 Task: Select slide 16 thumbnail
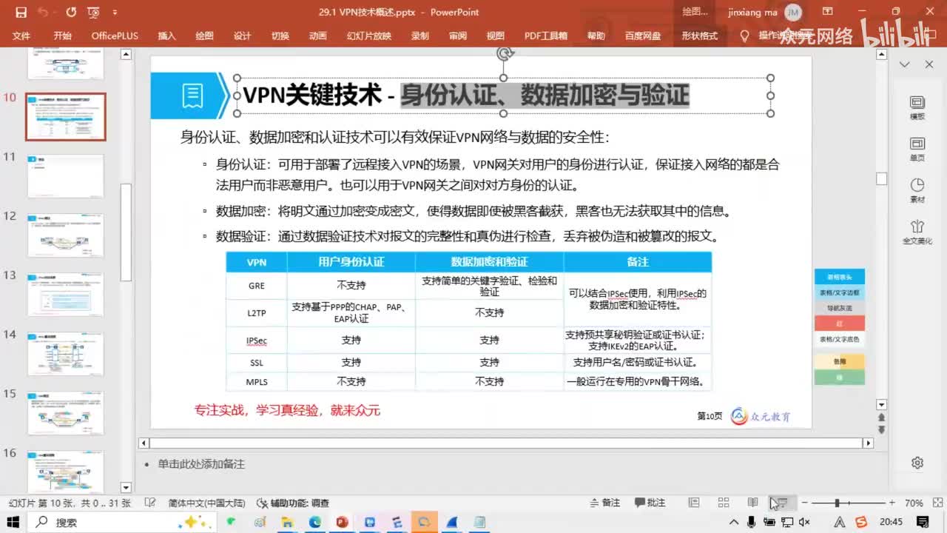(x=66, y=471)
